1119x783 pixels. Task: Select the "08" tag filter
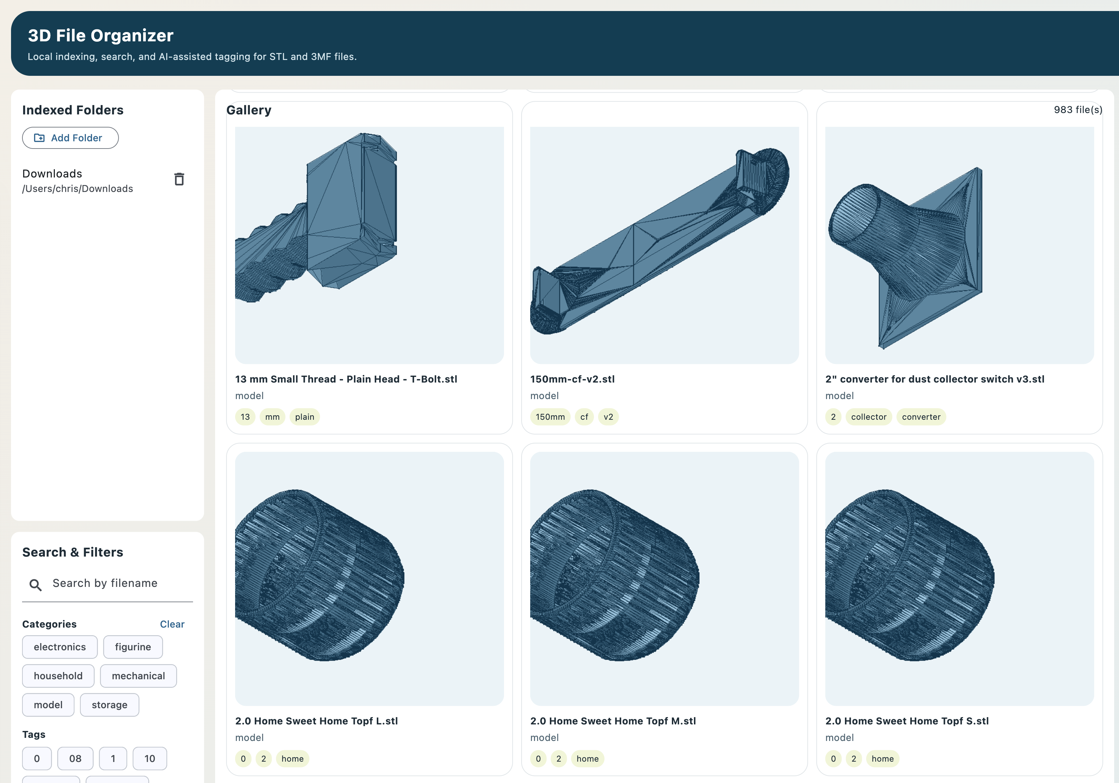(x=75, y=758)
